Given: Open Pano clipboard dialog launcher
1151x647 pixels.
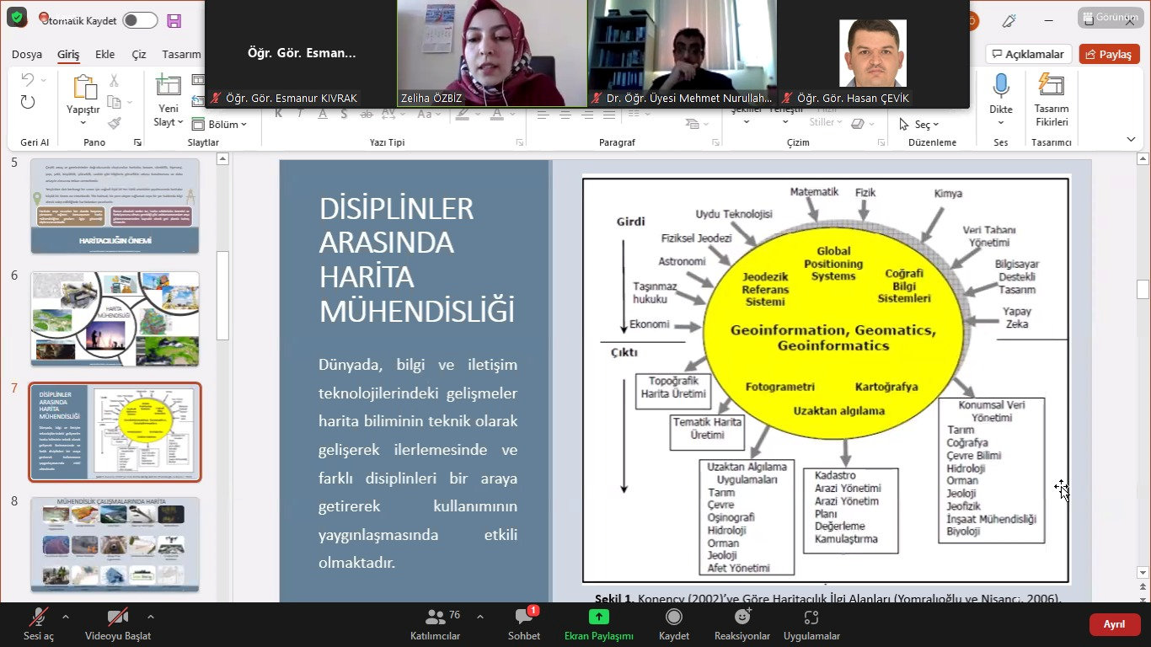Looking at the screenshot, I should click(138, 142).
